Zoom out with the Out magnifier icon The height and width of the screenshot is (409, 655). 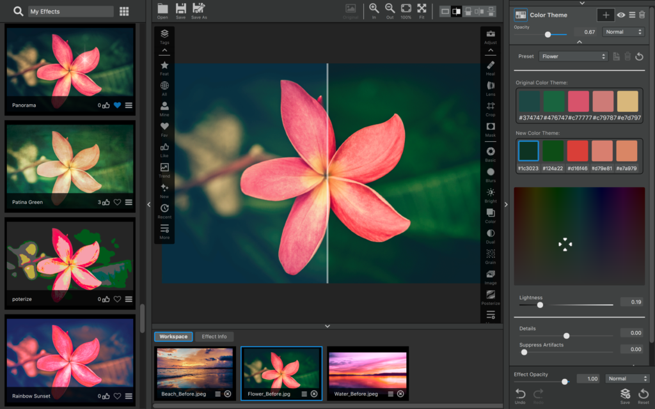390,11
